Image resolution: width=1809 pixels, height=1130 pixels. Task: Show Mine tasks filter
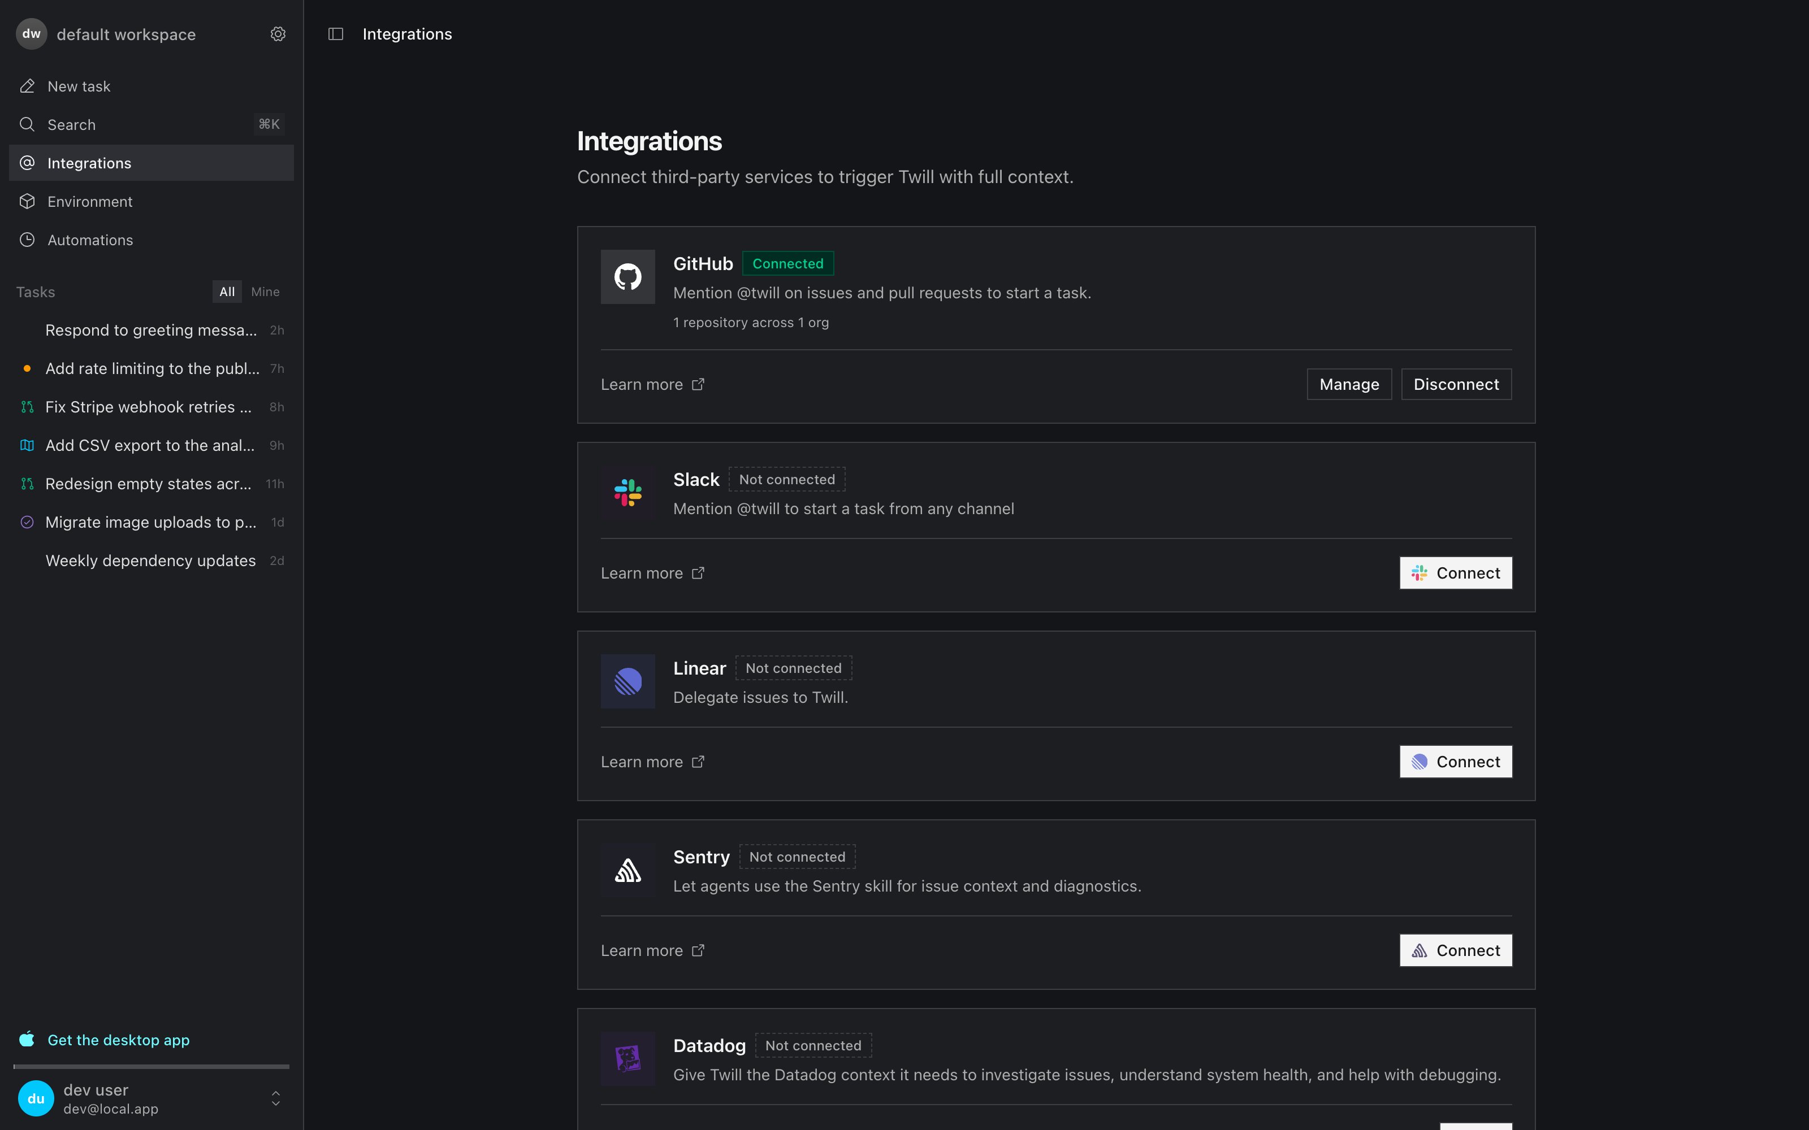point(265,292)
